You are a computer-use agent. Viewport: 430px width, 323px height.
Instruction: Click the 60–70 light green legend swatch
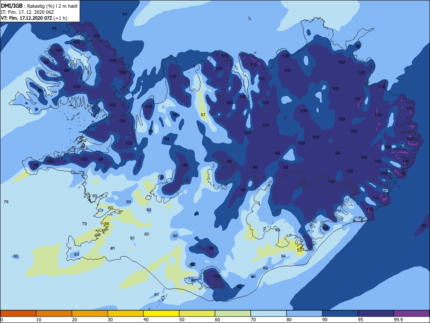233,314
